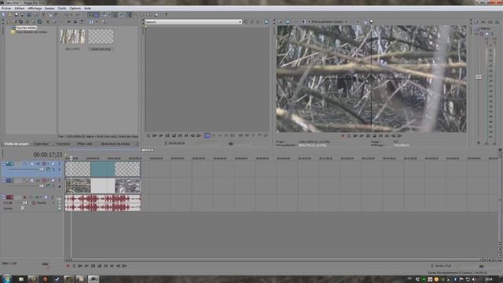Screen dimensions: 503x283
Task: Select the Tous les médias tree item
Action: coord(26,28)
